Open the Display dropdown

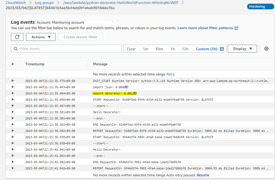242,49
